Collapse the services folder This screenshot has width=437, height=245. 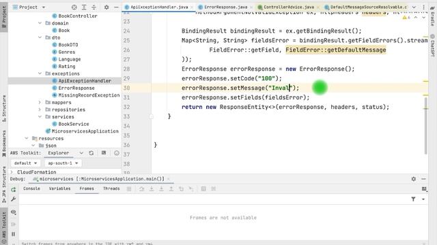click(x=40, y=117)
